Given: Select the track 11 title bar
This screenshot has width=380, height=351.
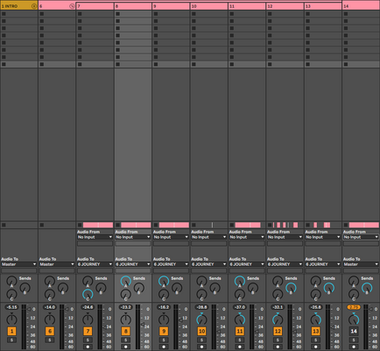Looking at the screenshot, I should pos(247,6).
